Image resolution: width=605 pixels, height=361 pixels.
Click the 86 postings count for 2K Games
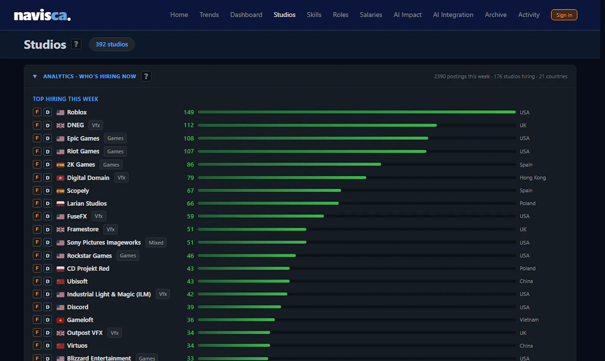[x=190, y=164]
